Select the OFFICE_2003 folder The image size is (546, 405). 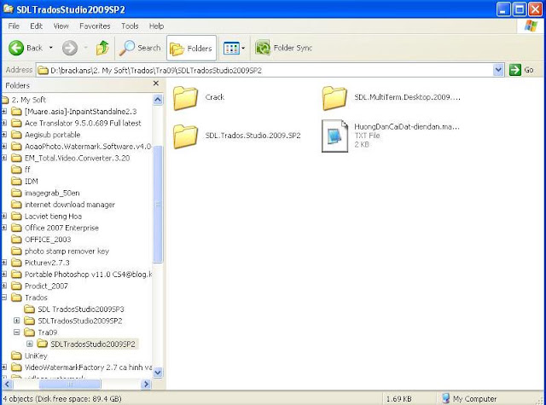(x=48, y=240)
